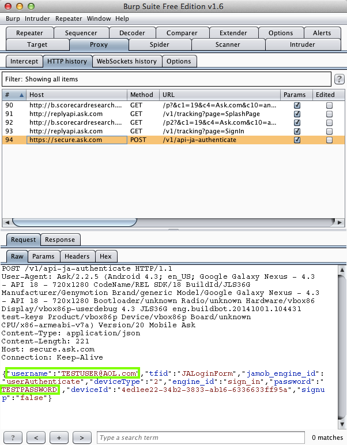The image size is (347, 445).
Task: Open the top-level Options tab
Action: (281, 33)
